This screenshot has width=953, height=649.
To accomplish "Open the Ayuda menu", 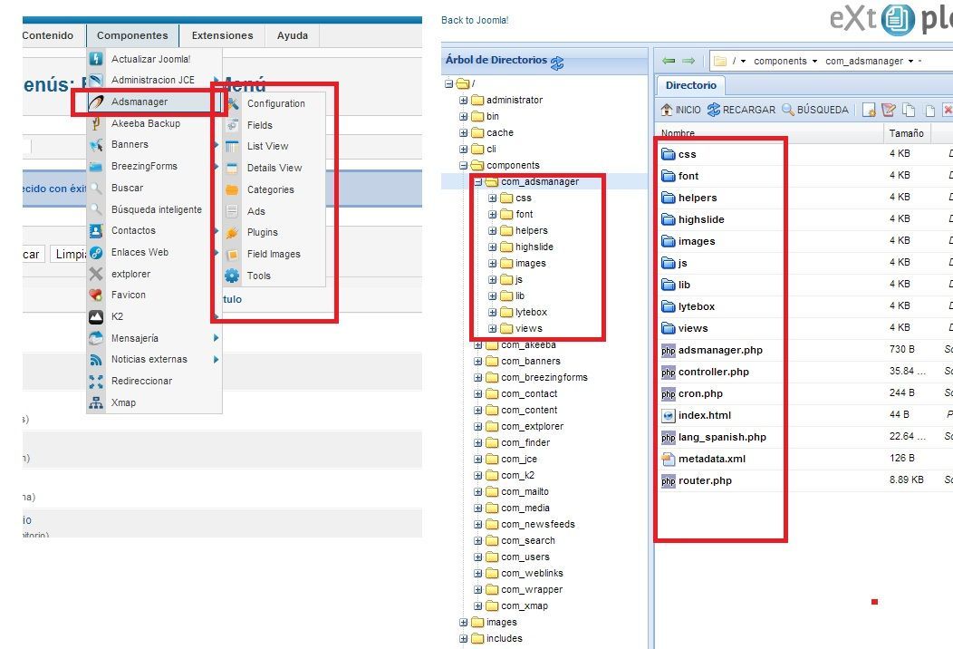I will (x=293, y=35).
